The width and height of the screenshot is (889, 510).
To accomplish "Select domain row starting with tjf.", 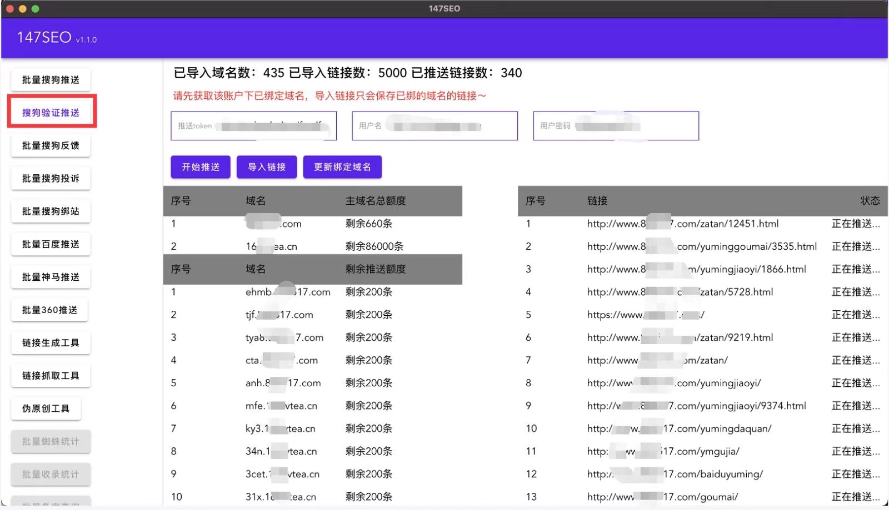I will (x=313, y=315).
